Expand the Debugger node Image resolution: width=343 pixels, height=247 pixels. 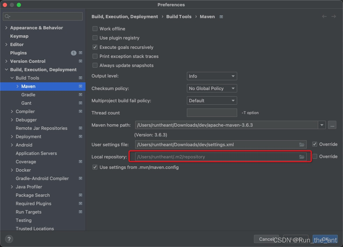click(x=12, y=120)
